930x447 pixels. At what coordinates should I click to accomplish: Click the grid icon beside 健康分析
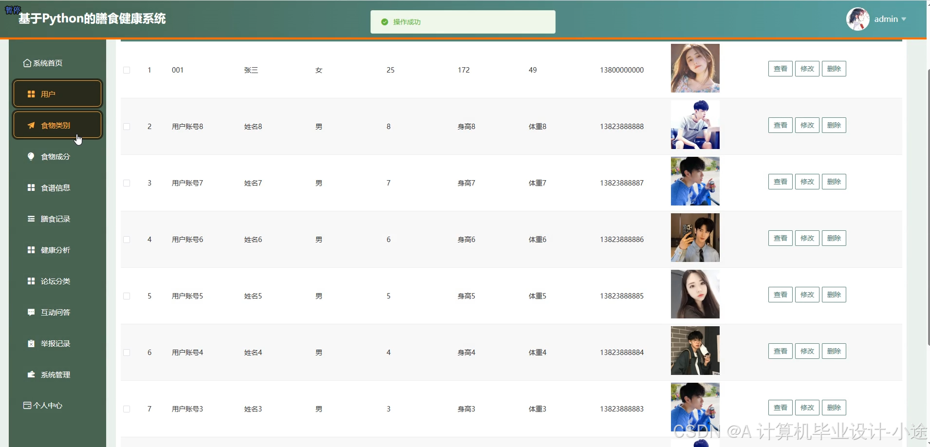tap(31, 250)
